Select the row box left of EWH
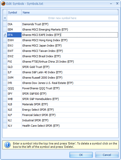The width and height of the screenshot is (121, 160). pos(5,40)
